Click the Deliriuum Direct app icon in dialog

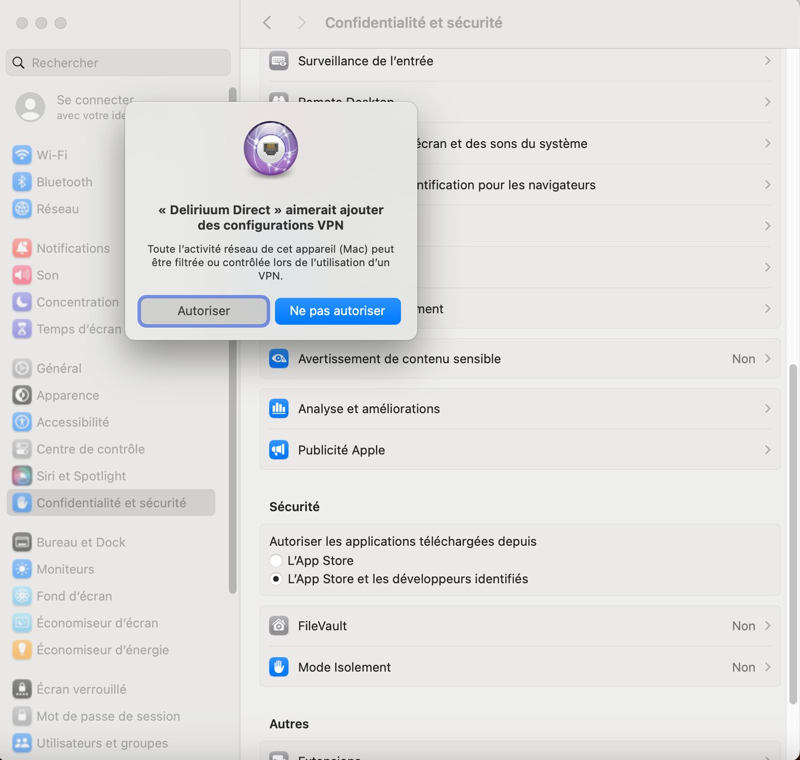pos(271,148)
